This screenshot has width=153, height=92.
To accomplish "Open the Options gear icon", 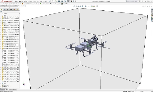I will 75,1.
